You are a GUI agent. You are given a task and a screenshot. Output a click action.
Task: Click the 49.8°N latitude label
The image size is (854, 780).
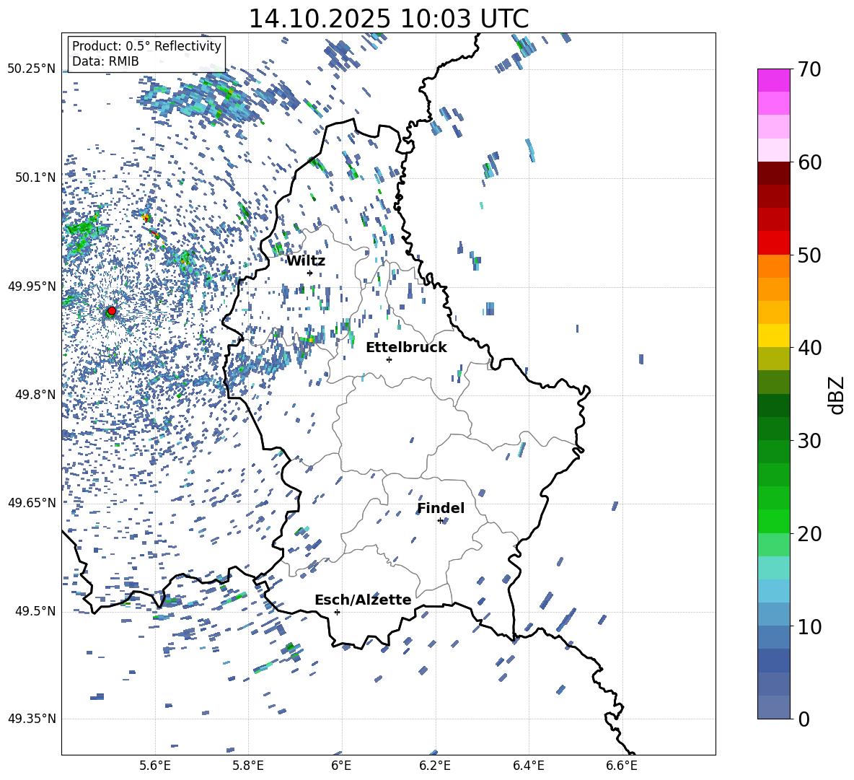[35, 395]
